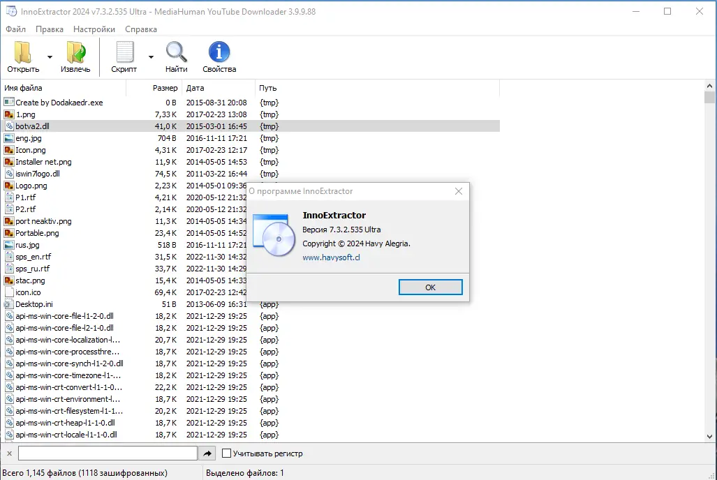Sort by Дата column header
Viewport: 717px width, 480px height.
point(219,88)
